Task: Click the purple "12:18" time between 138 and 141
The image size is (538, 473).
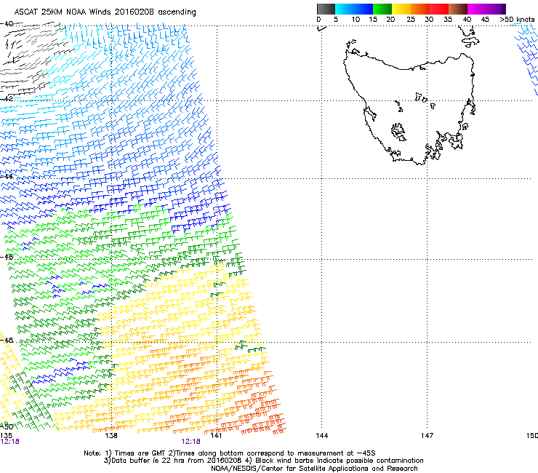Action: coord(190,442)
